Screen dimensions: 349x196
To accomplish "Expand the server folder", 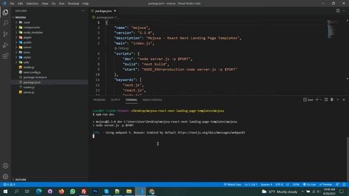I will [27, 47].
